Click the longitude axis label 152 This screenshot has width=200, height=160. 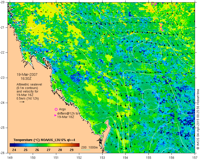[x=79, y=158]
